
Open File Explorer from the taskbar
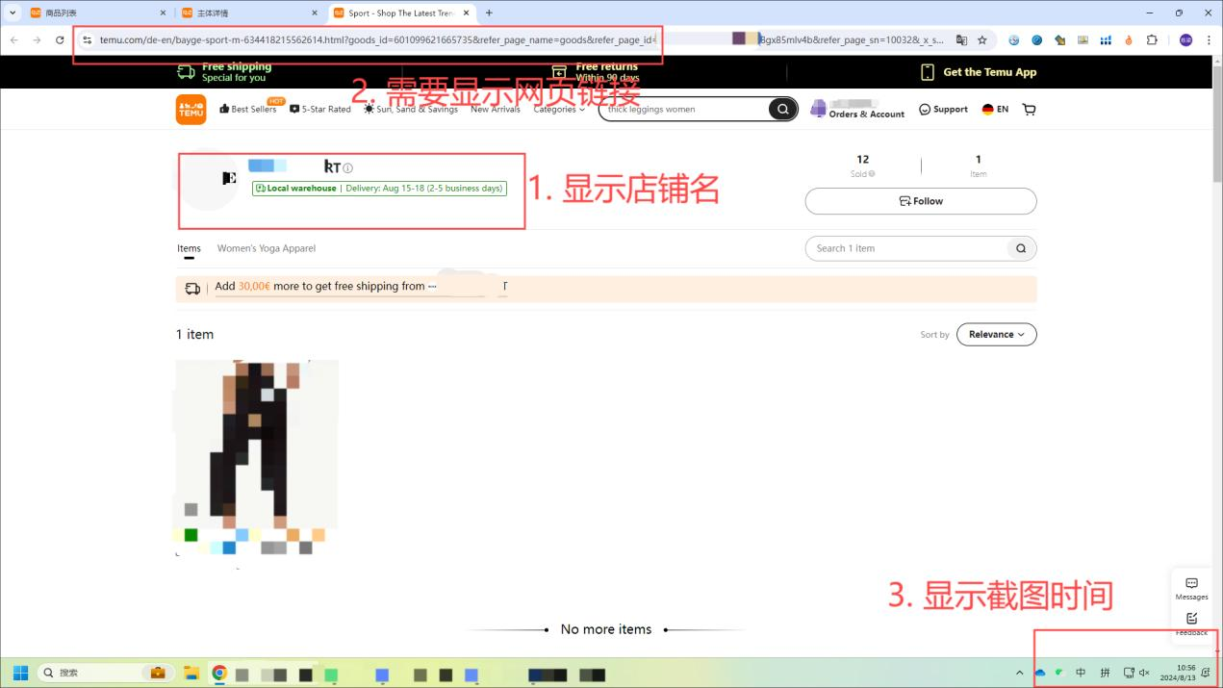tap(191, 673)
